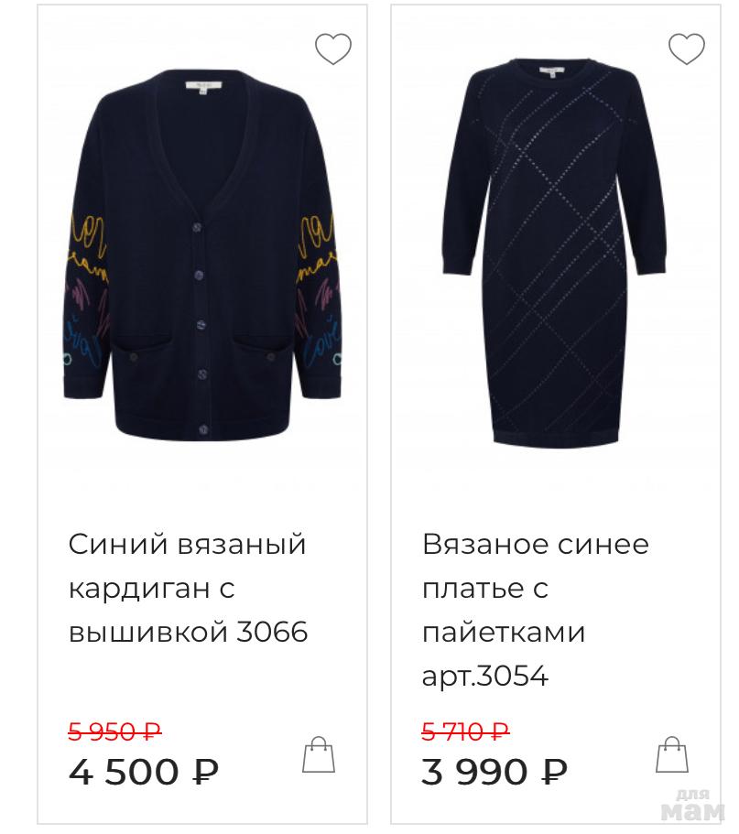739x834 pixels.
Task: Click the crossed-out 5 950 ₽ old price
Action: point(114,731)
